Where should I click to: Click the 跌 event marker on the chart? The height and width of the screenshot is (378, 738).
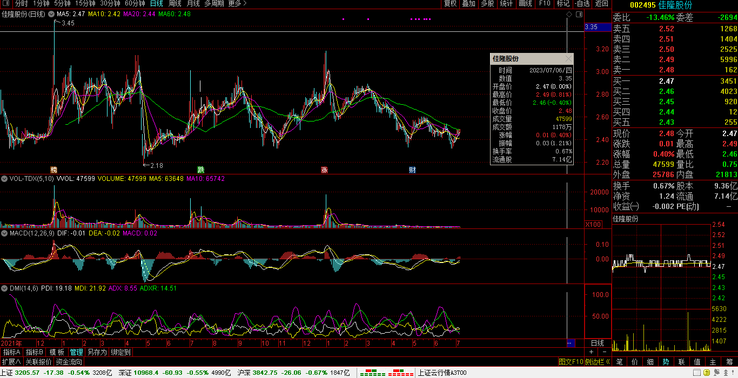point(200,170)
